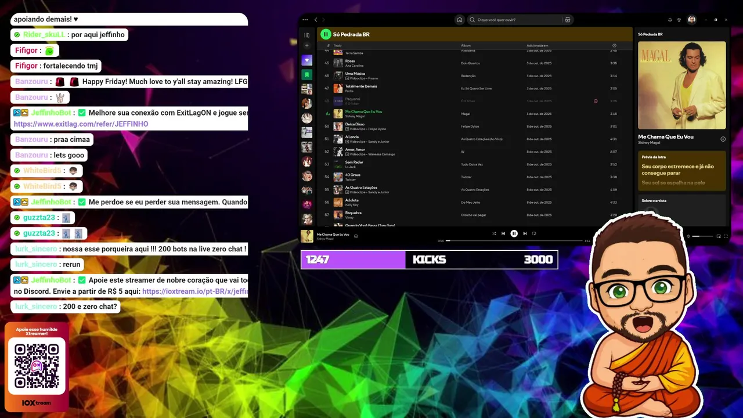The height and width of the screenshot is (418, 743).
Task: Skip to next track
Action: click(525, 233)
